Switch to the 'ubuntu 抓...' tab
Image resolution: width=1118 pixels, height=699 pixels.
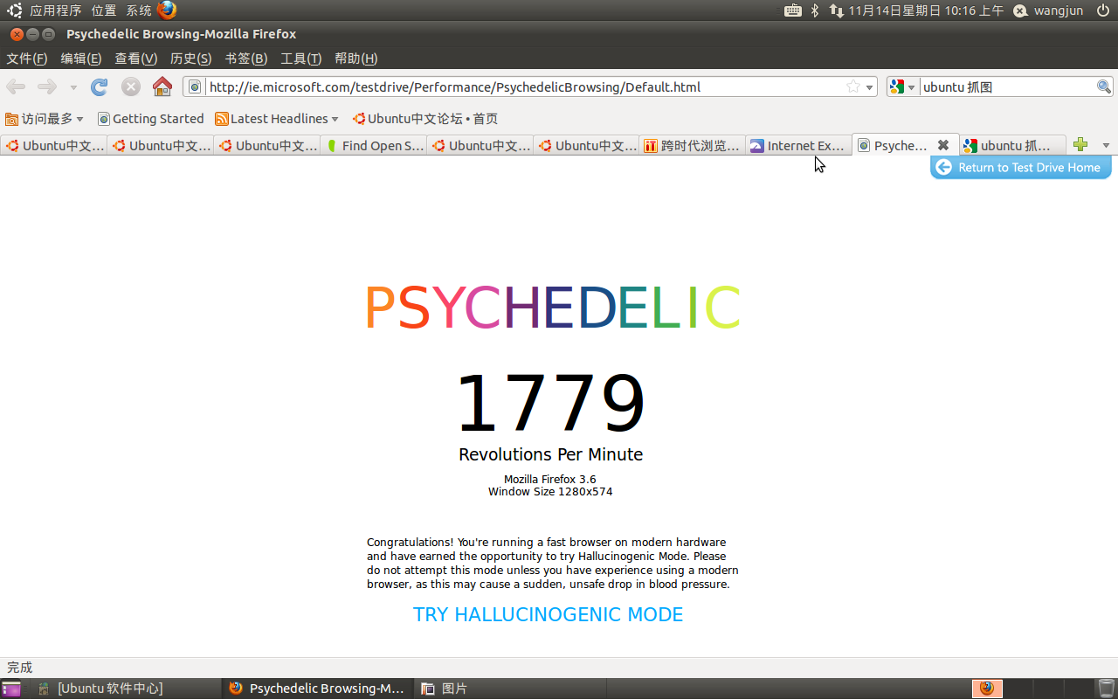[x=1013, y=145]
